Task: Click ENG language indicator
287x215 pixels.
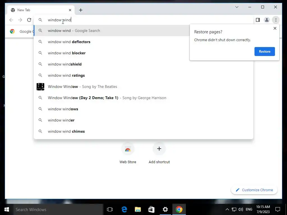Action: coord(249,209)
